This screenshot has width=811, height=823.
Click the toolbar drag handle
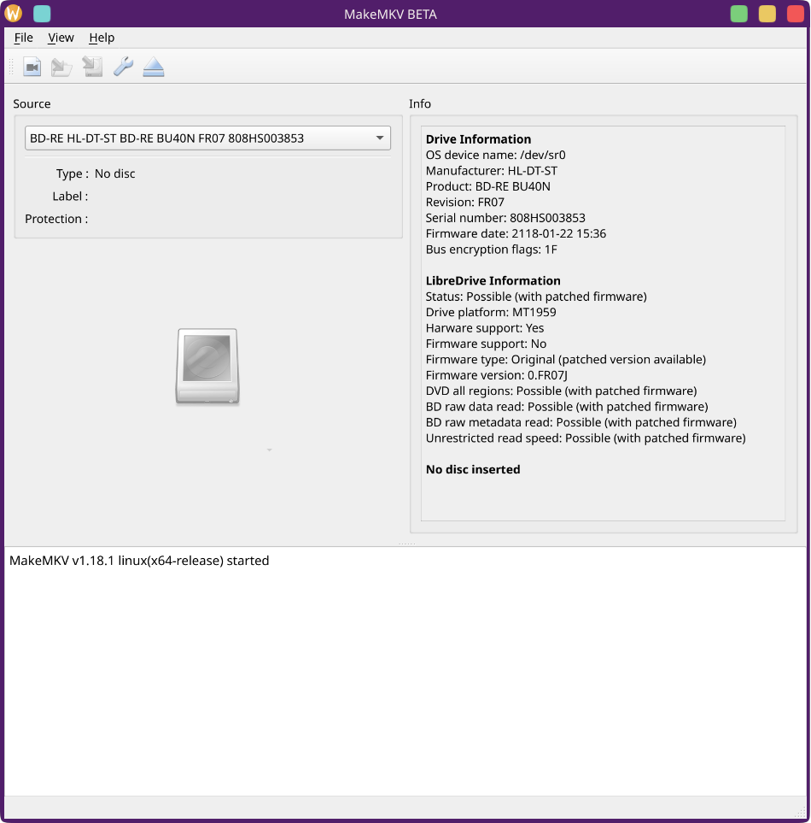point(11,67)
